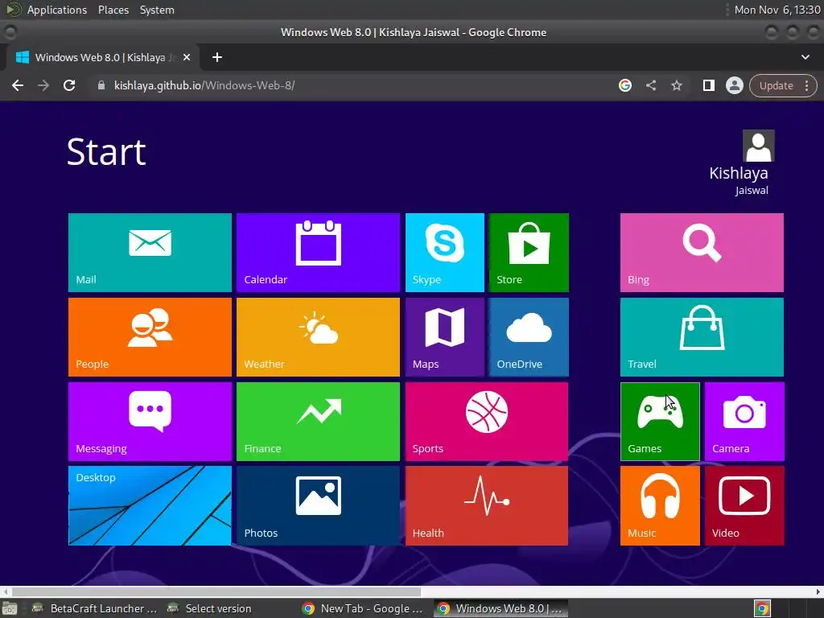Click Windows Web 8.0 taskbar entry
This screenshot has width=824, height=618.
pyautogui.click(x=501, y=608)
